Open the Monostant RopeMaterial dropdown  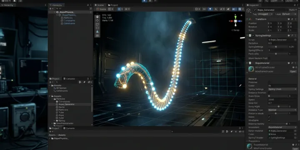pyautogui.click(x=282, y=127)
